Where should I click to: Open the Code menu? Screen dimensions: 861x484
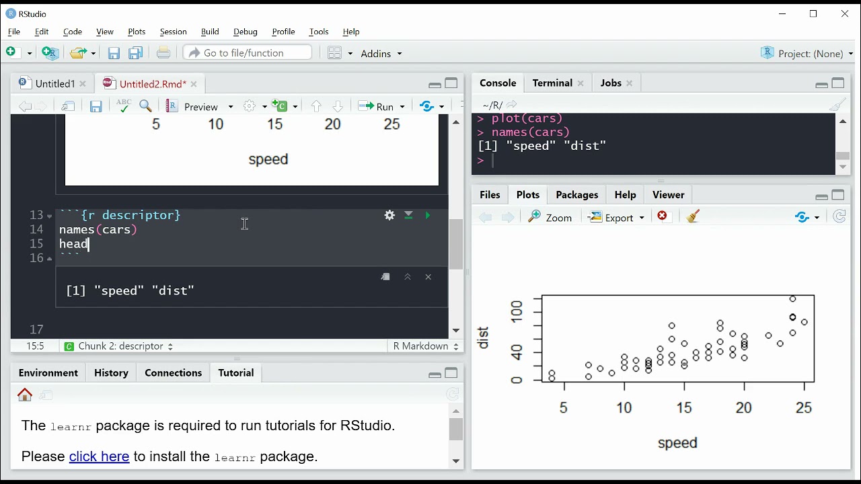(72, 32)
